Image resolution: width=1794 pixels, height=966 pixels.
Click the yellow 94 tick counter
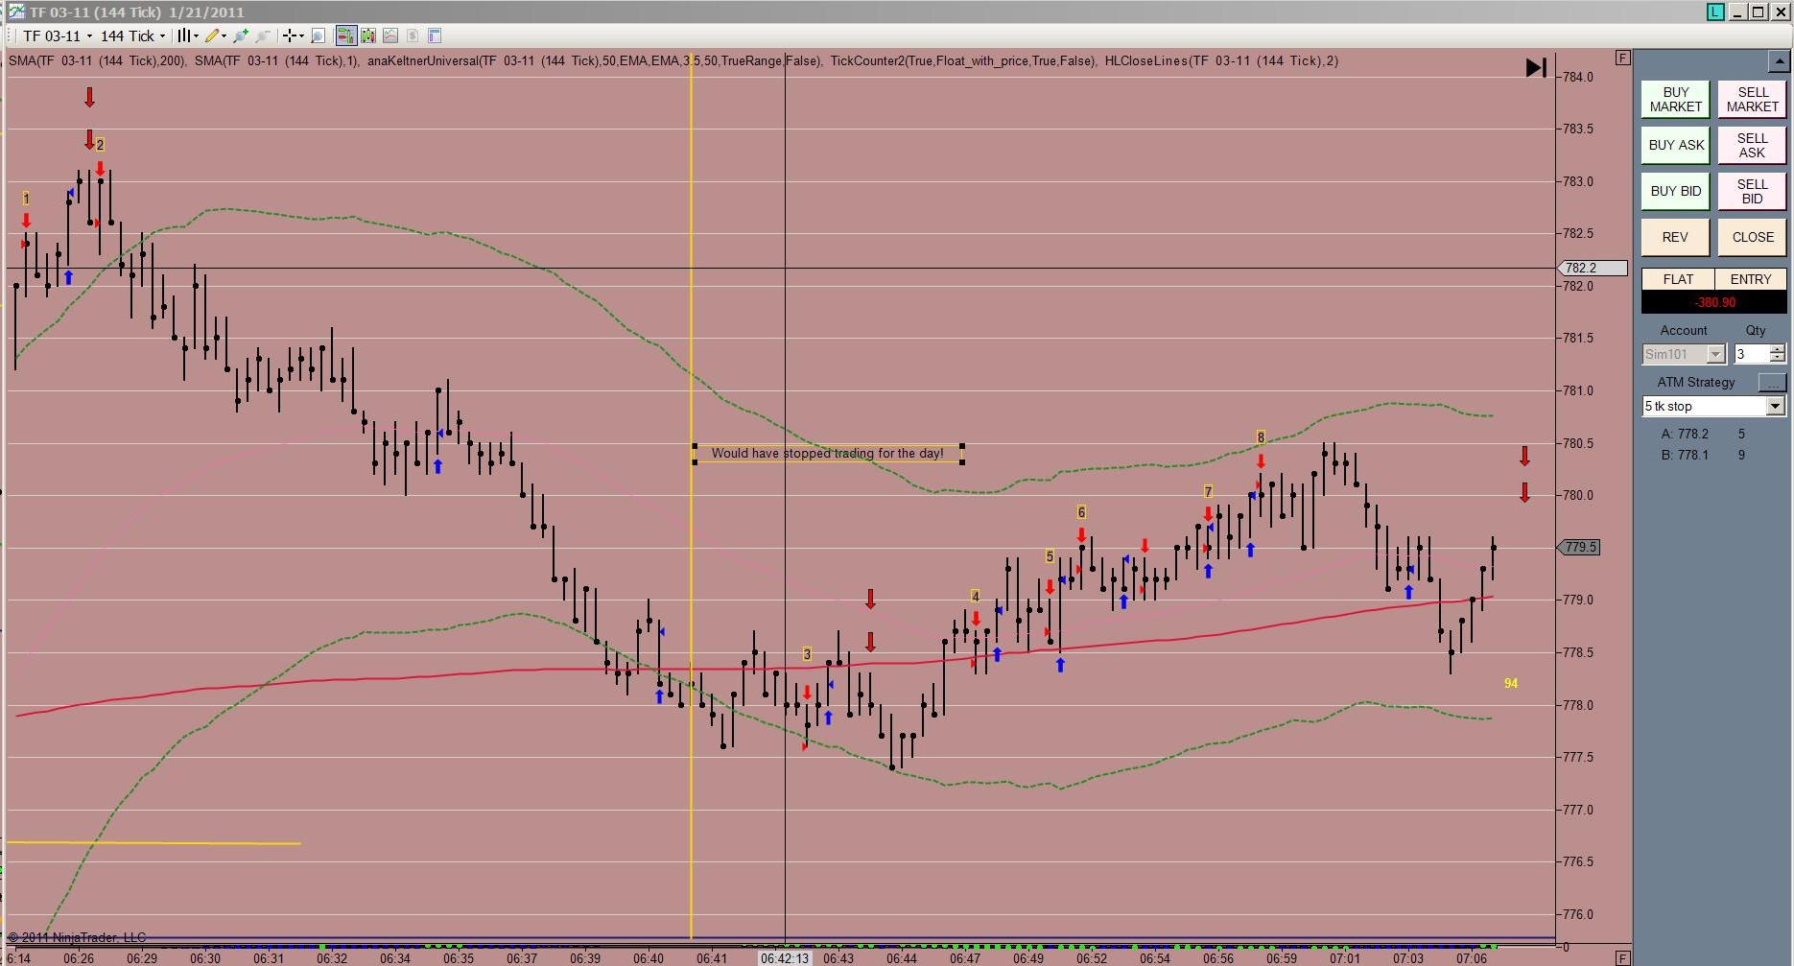(1511, 683)
